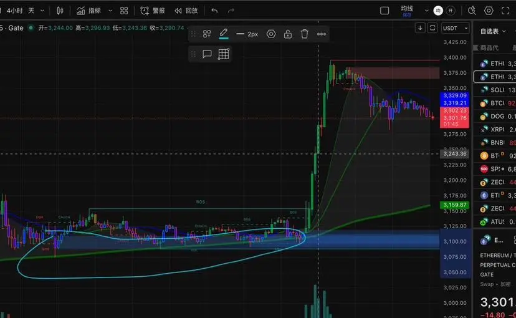Screen dimensions: 516x318
Task: Open the quick search lightning icon
Action: point(472,11)
